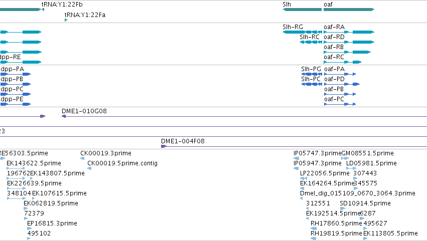Click the oaf-RA transcript label
This screenshot has width=427, height=241.
[x=334, y=27]
